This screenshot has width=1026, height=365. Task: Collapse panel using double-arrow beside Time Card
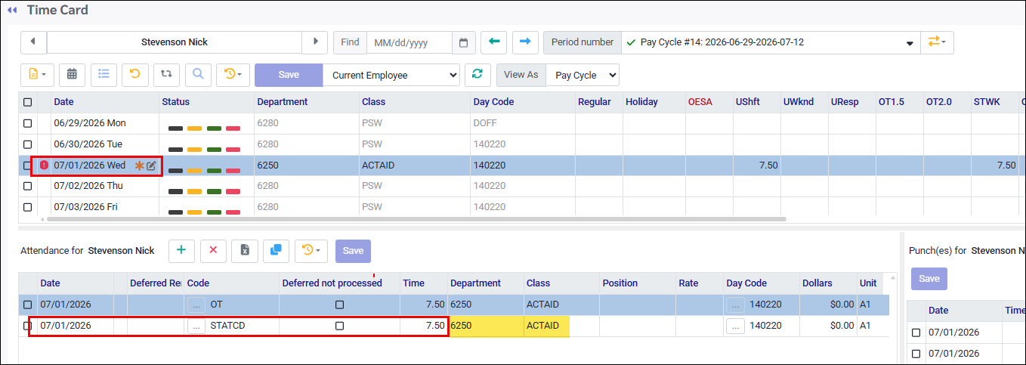[x=12, y=11]
